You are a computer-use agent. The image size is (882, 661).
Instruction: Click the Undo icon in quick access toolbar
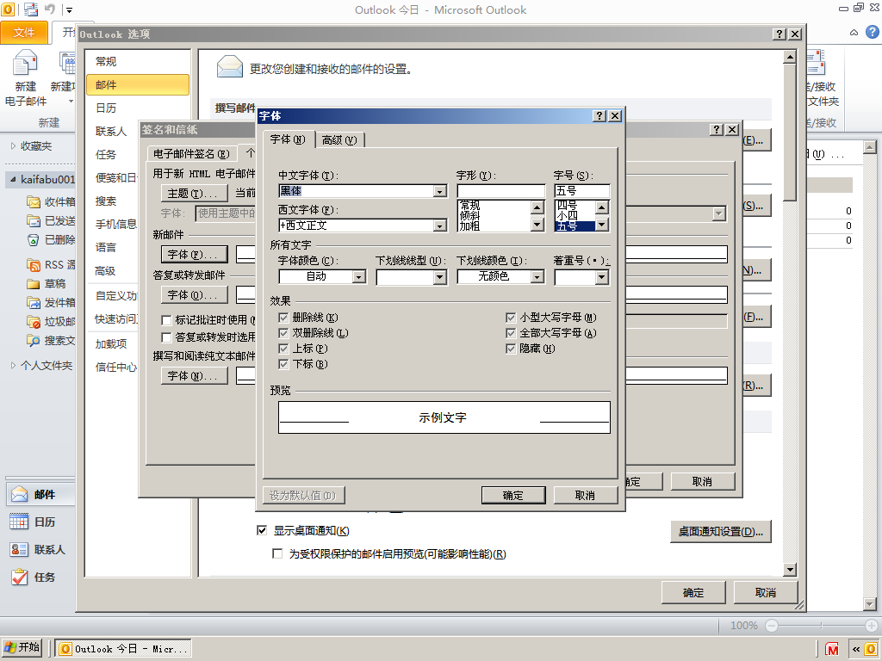pos(50,9)
